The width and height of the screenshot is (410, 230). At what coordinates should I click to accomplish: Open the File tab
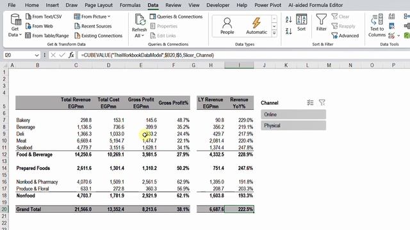pos(12,5)
